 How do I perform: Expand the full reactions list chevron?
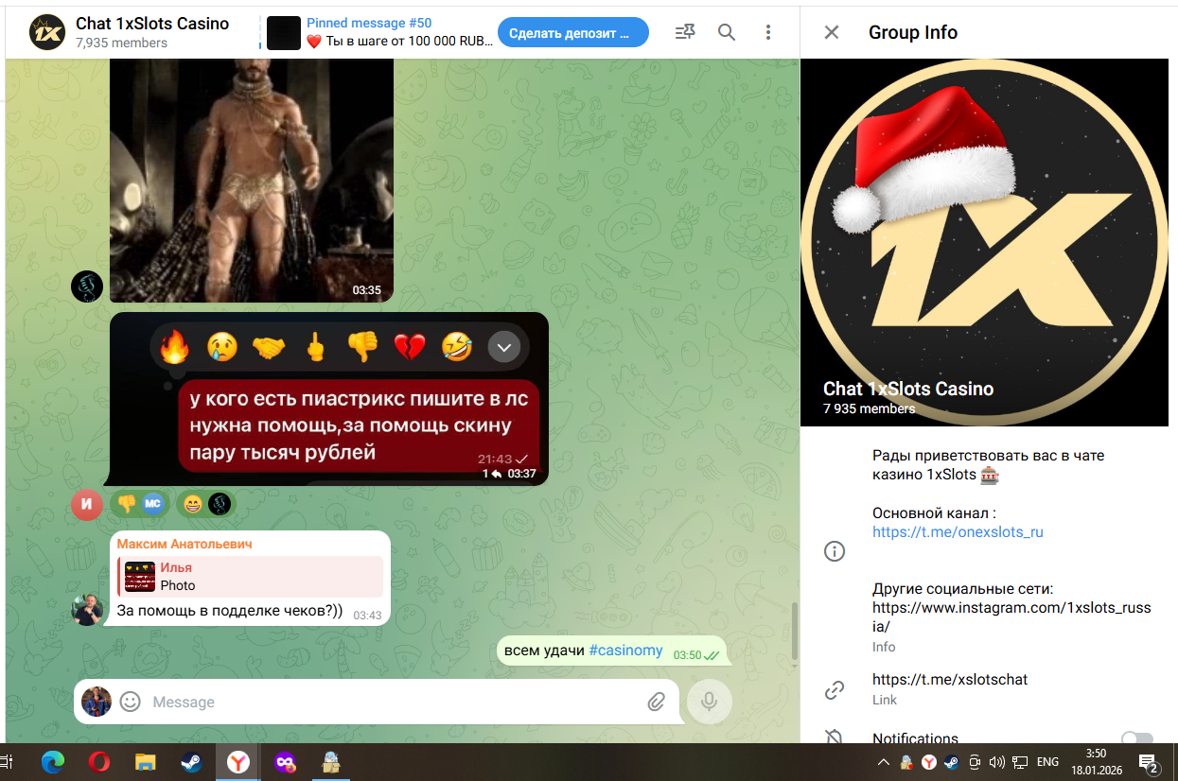pos(504,348)
